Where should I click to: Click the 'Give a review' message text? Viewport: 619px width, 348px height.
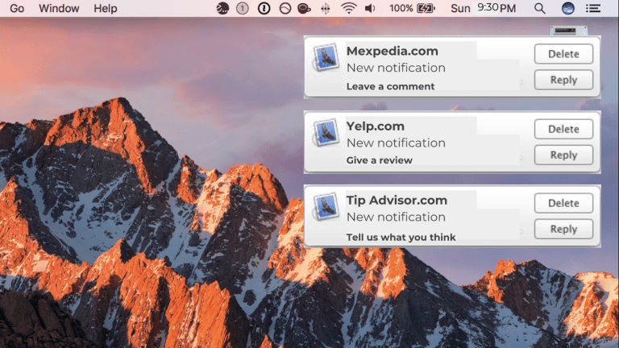click(379, 160)
